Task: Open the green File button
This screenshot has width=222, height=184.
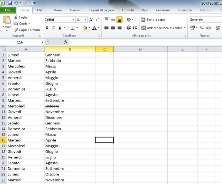Action: (x=7, y=10)
